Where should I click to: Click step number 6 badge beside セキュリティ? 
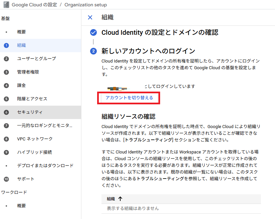pos(6,112)
